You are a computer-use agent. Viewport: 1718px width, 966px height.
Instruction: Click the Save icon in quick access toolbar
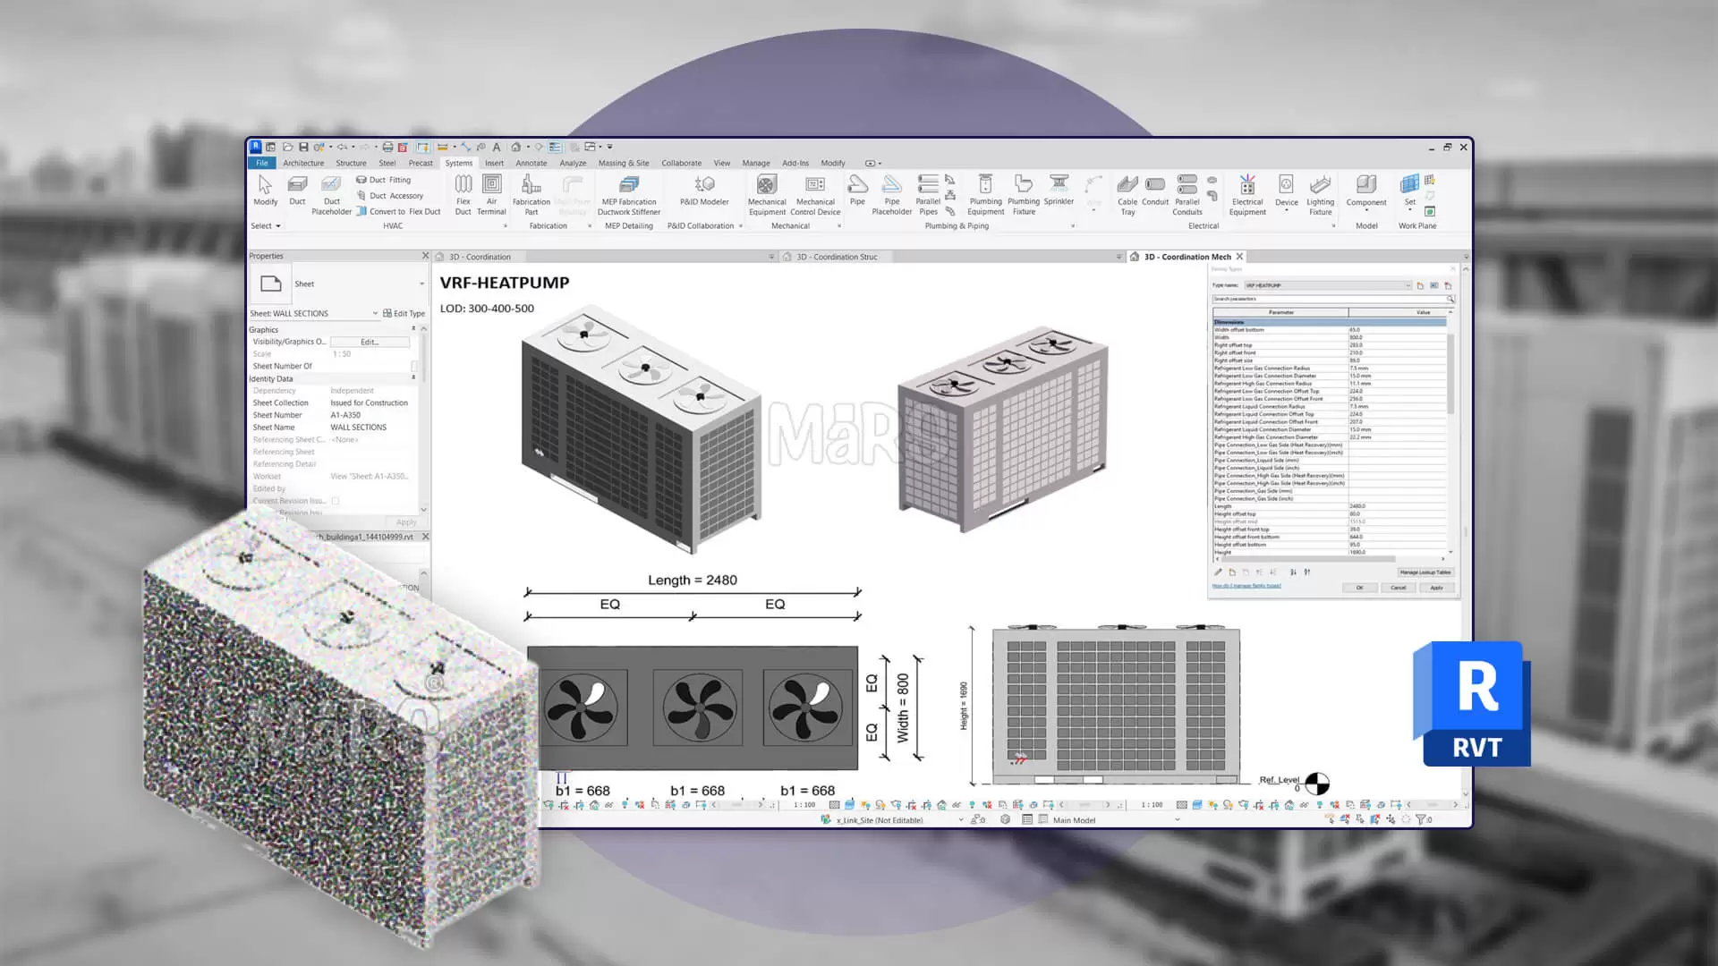(x=303, y=147)
